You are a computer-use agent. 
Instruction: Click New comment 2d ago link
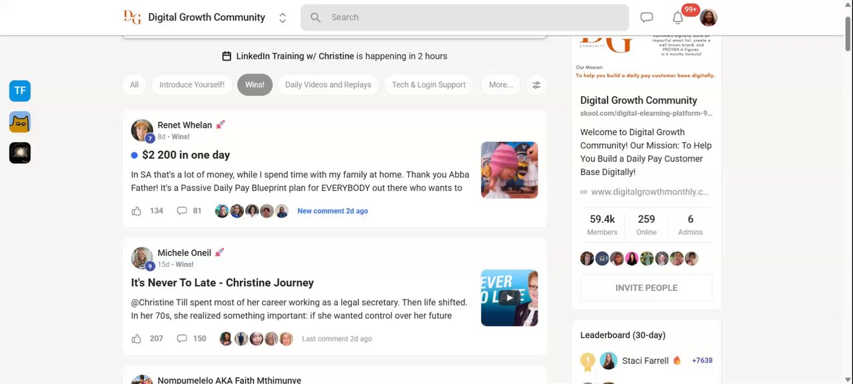click(x=333, y=211)
